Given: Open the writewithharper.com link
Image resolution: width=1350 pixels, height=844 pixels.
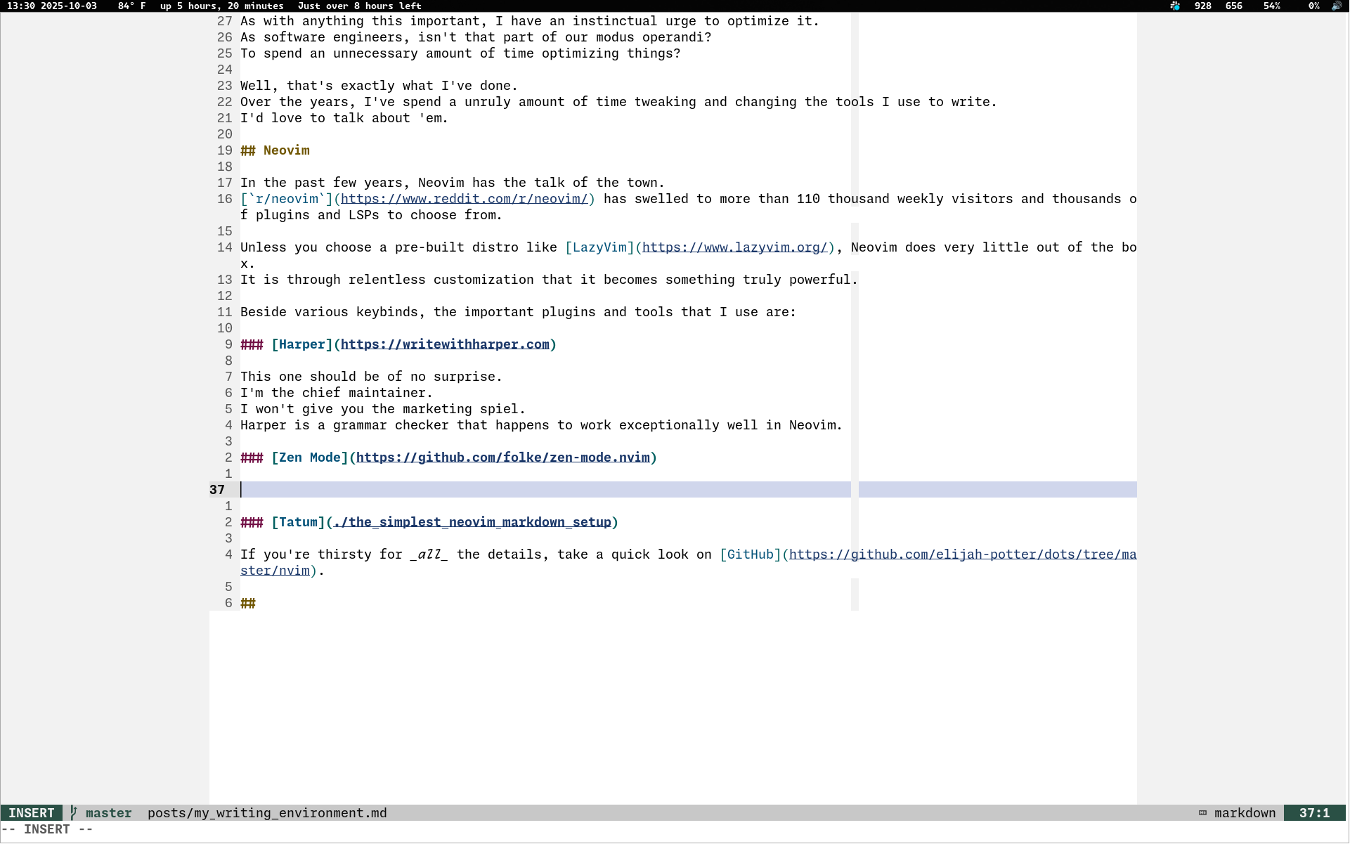Looking at the screenshot, I should click(x=445, y=344).
